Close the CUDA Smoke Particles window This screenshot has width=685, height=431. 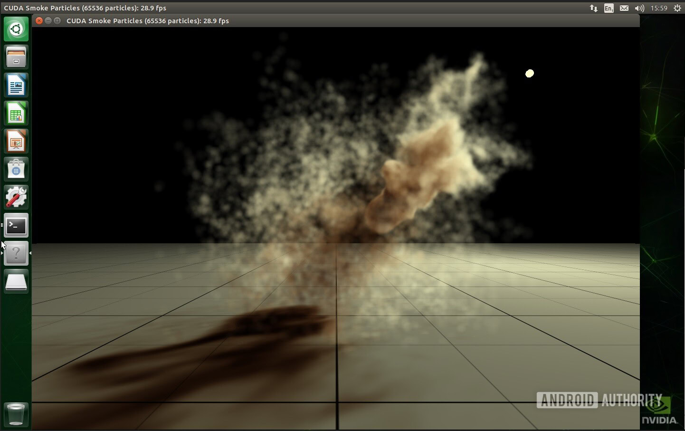(x=39, y=20)
